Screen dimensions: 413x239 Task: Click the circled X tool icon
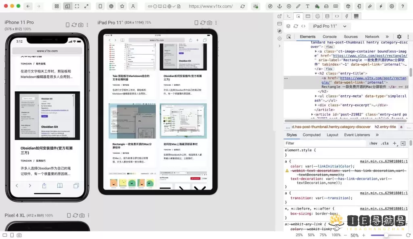[x=289, y=6]
